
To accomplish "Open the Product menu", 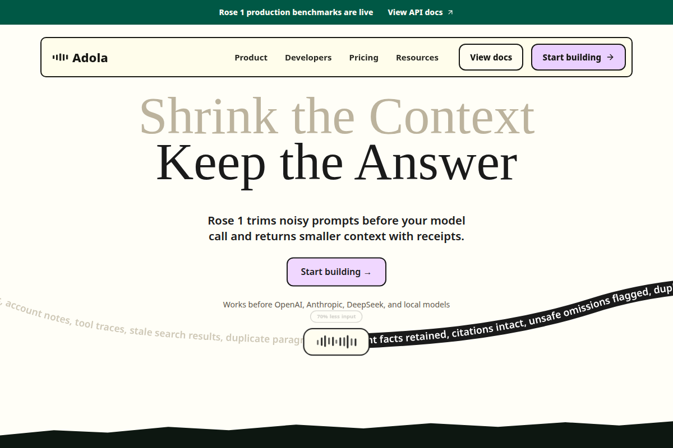I will click(x=251, y=58).
